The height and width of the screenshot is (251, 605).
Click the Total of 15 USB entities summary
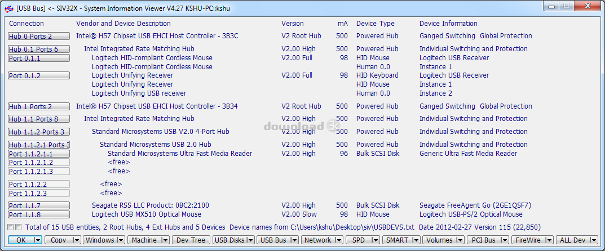click(125, 227)
